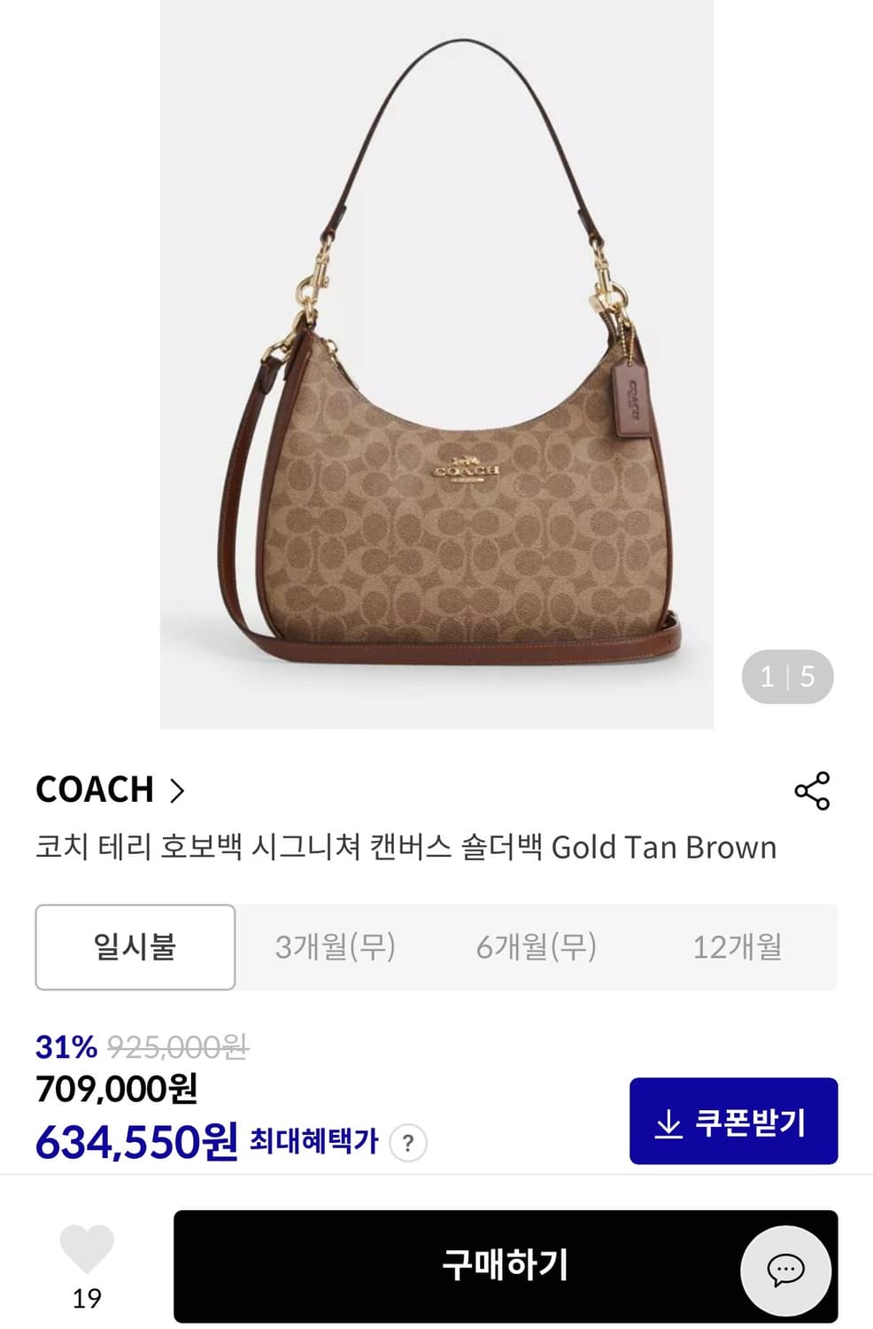Choose the 6개월(무) installment tab
Screen dimensions: 873x1329
537,947
